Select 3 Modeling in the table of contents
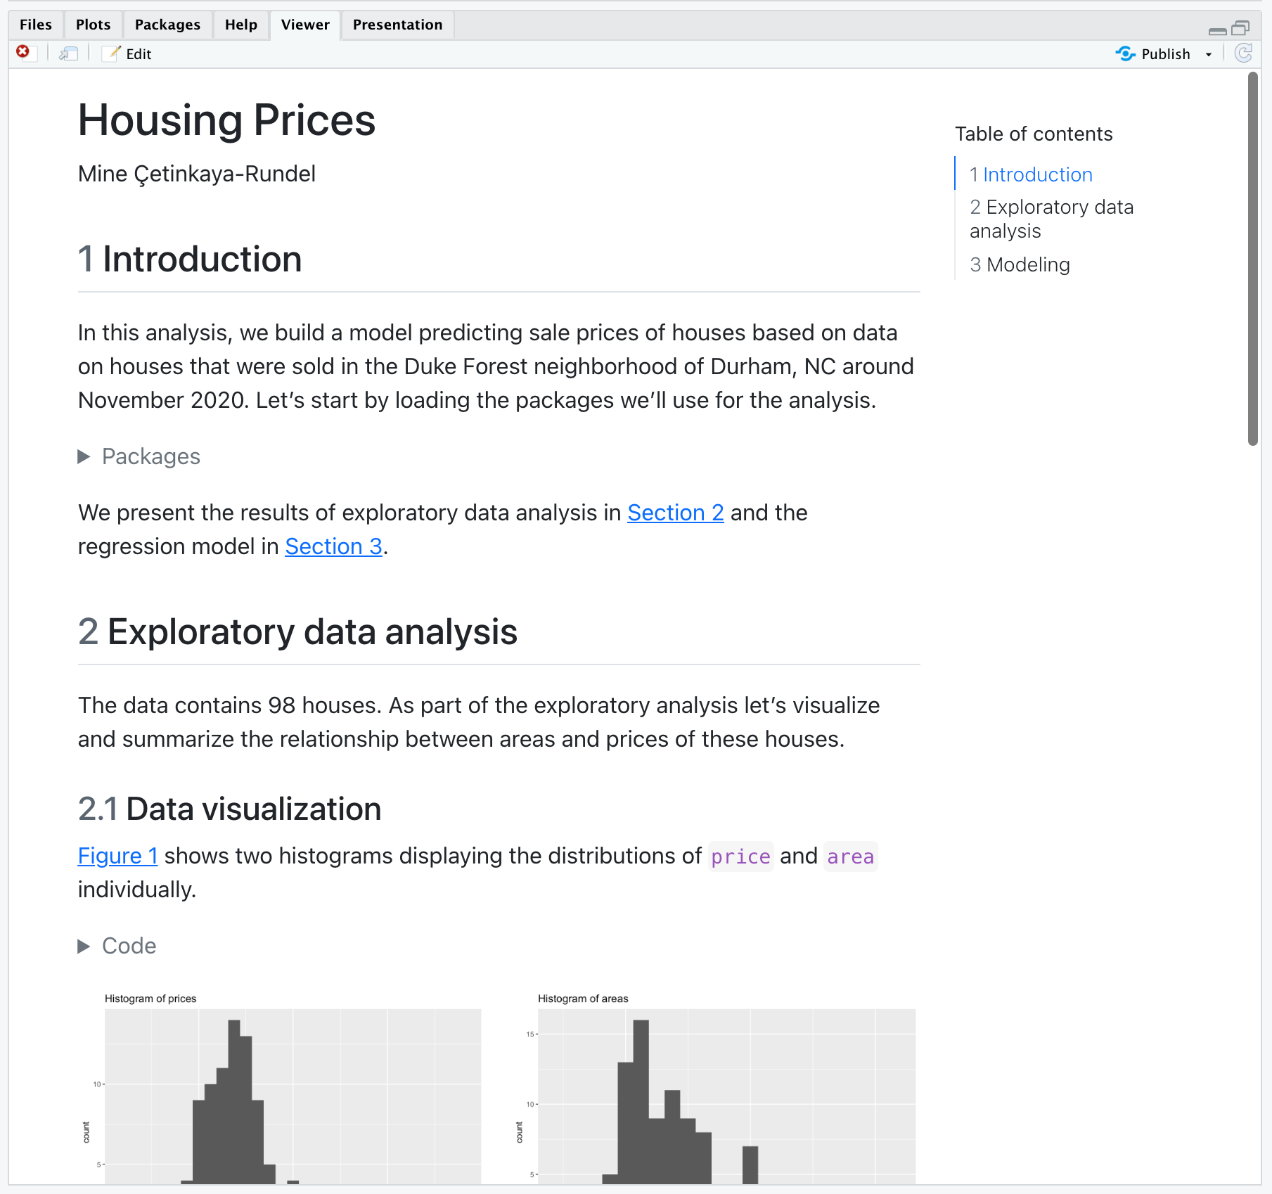1272x1194 pixels. 1020,264
